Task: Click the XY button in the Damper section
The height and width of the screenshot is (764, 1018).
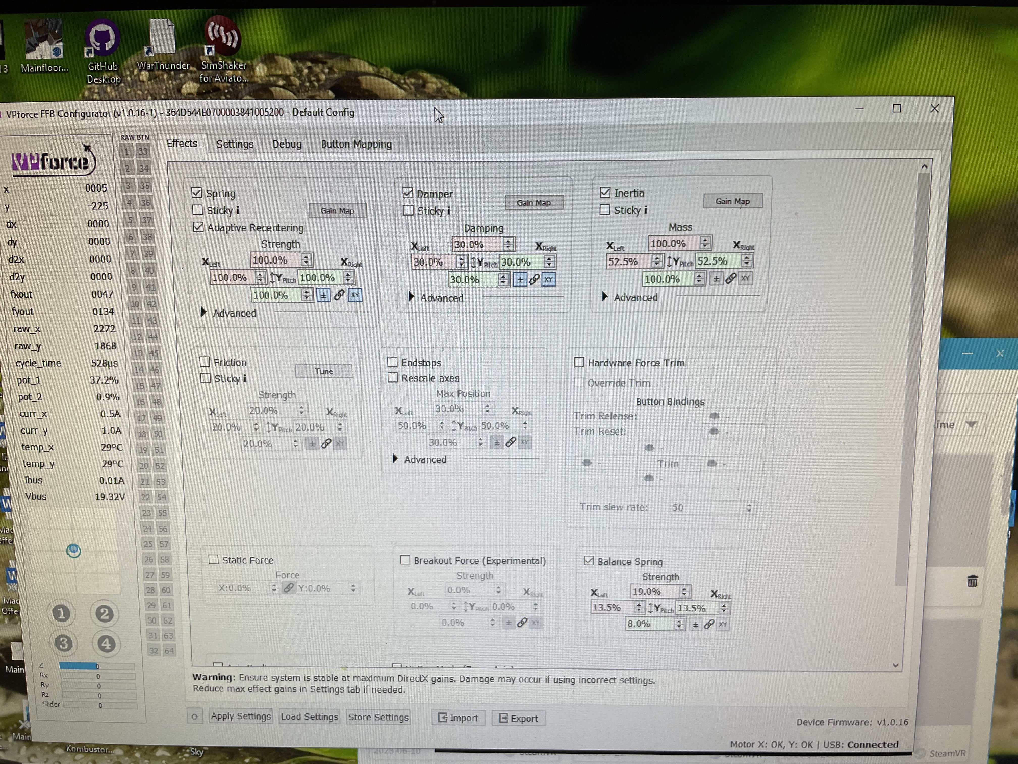Action: [x=549, y=279]
